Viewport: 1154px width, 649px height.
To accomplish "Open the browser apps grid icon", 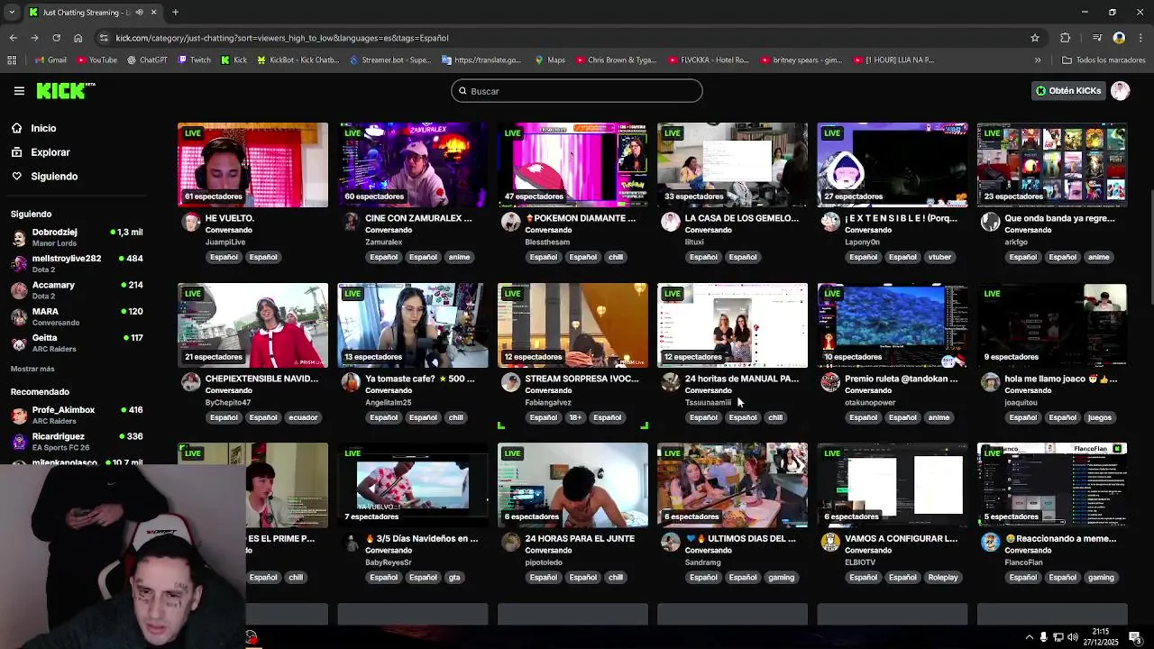I will pyautogui.click(x=12, y=60).
